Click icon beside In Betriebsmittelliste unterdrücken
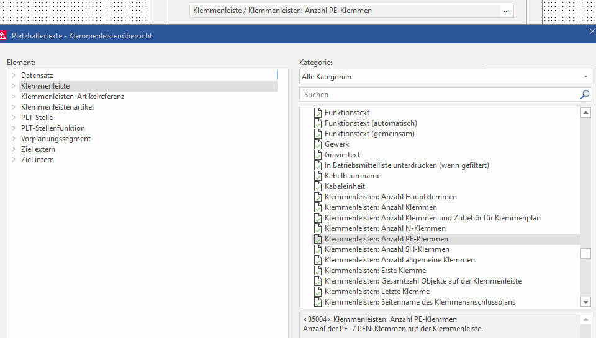This screenshot has width=596, height=338. [x=318, y=165]
